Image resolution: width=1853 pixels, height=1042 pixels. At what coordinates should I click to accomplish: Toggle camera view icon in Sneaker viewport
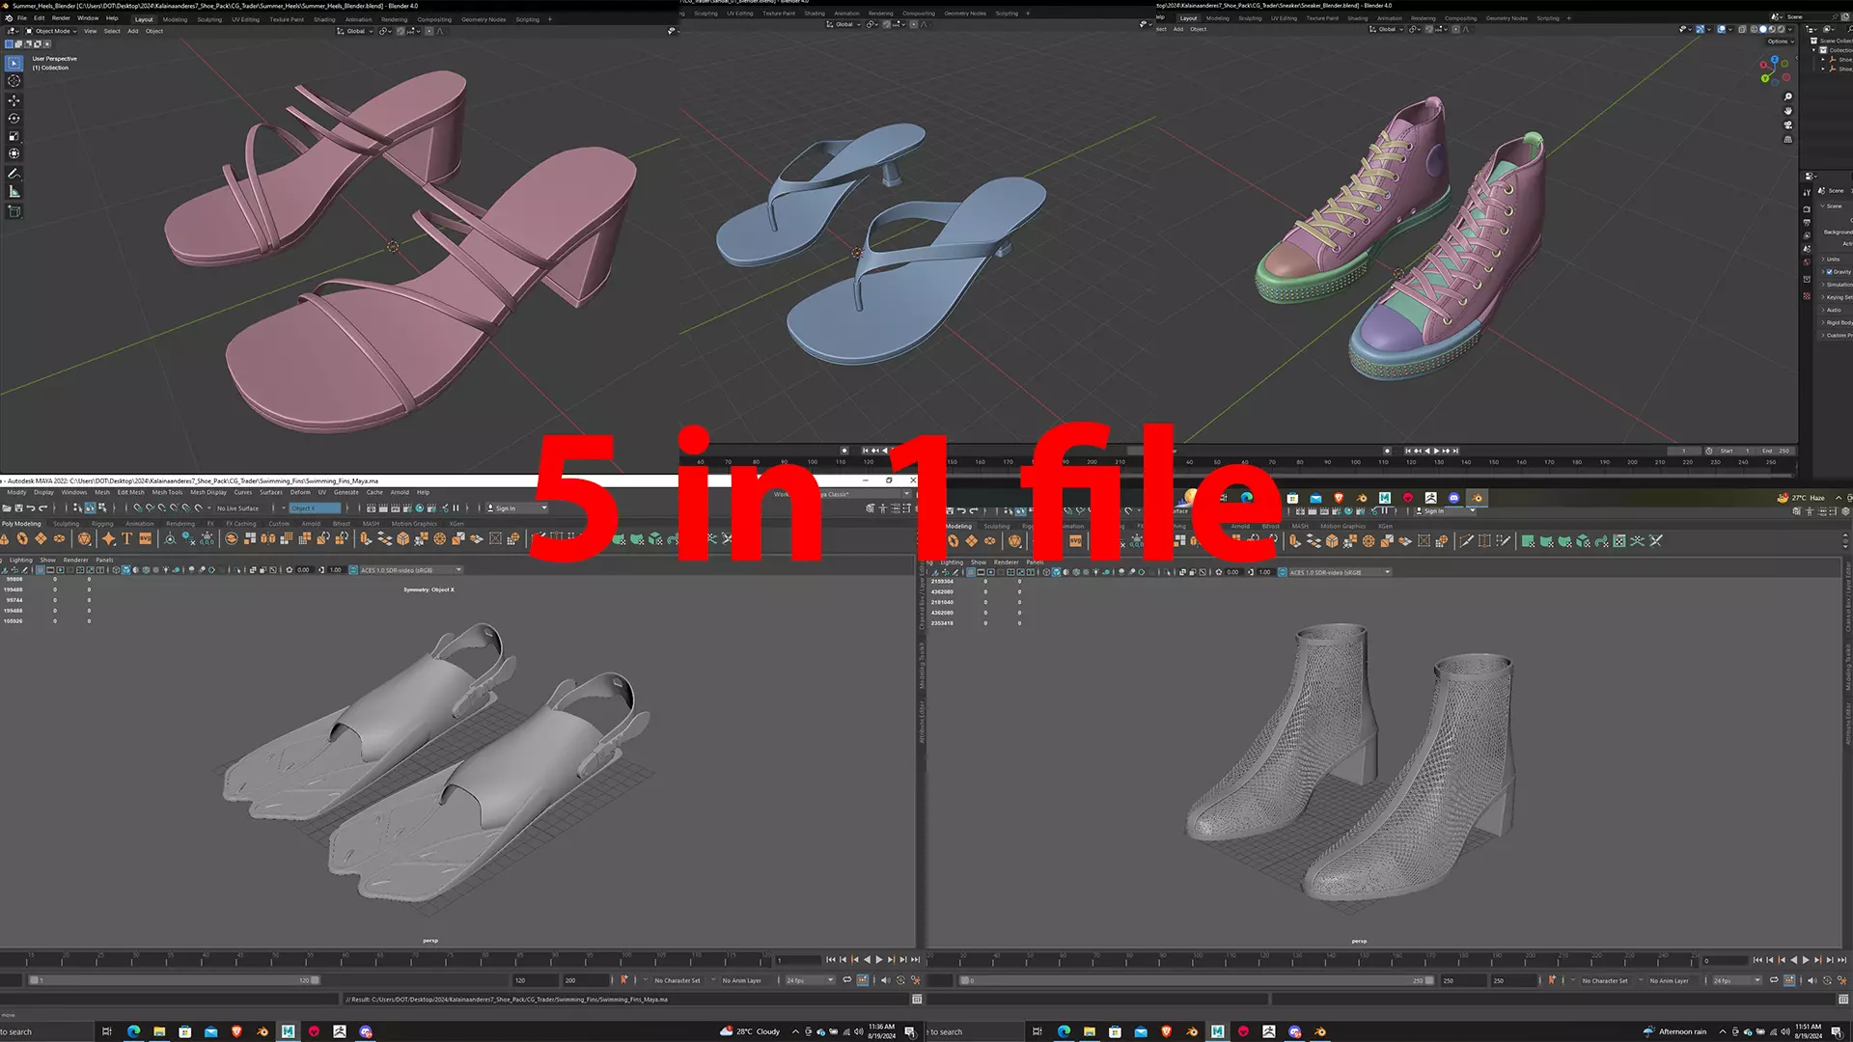point(1787,125)
